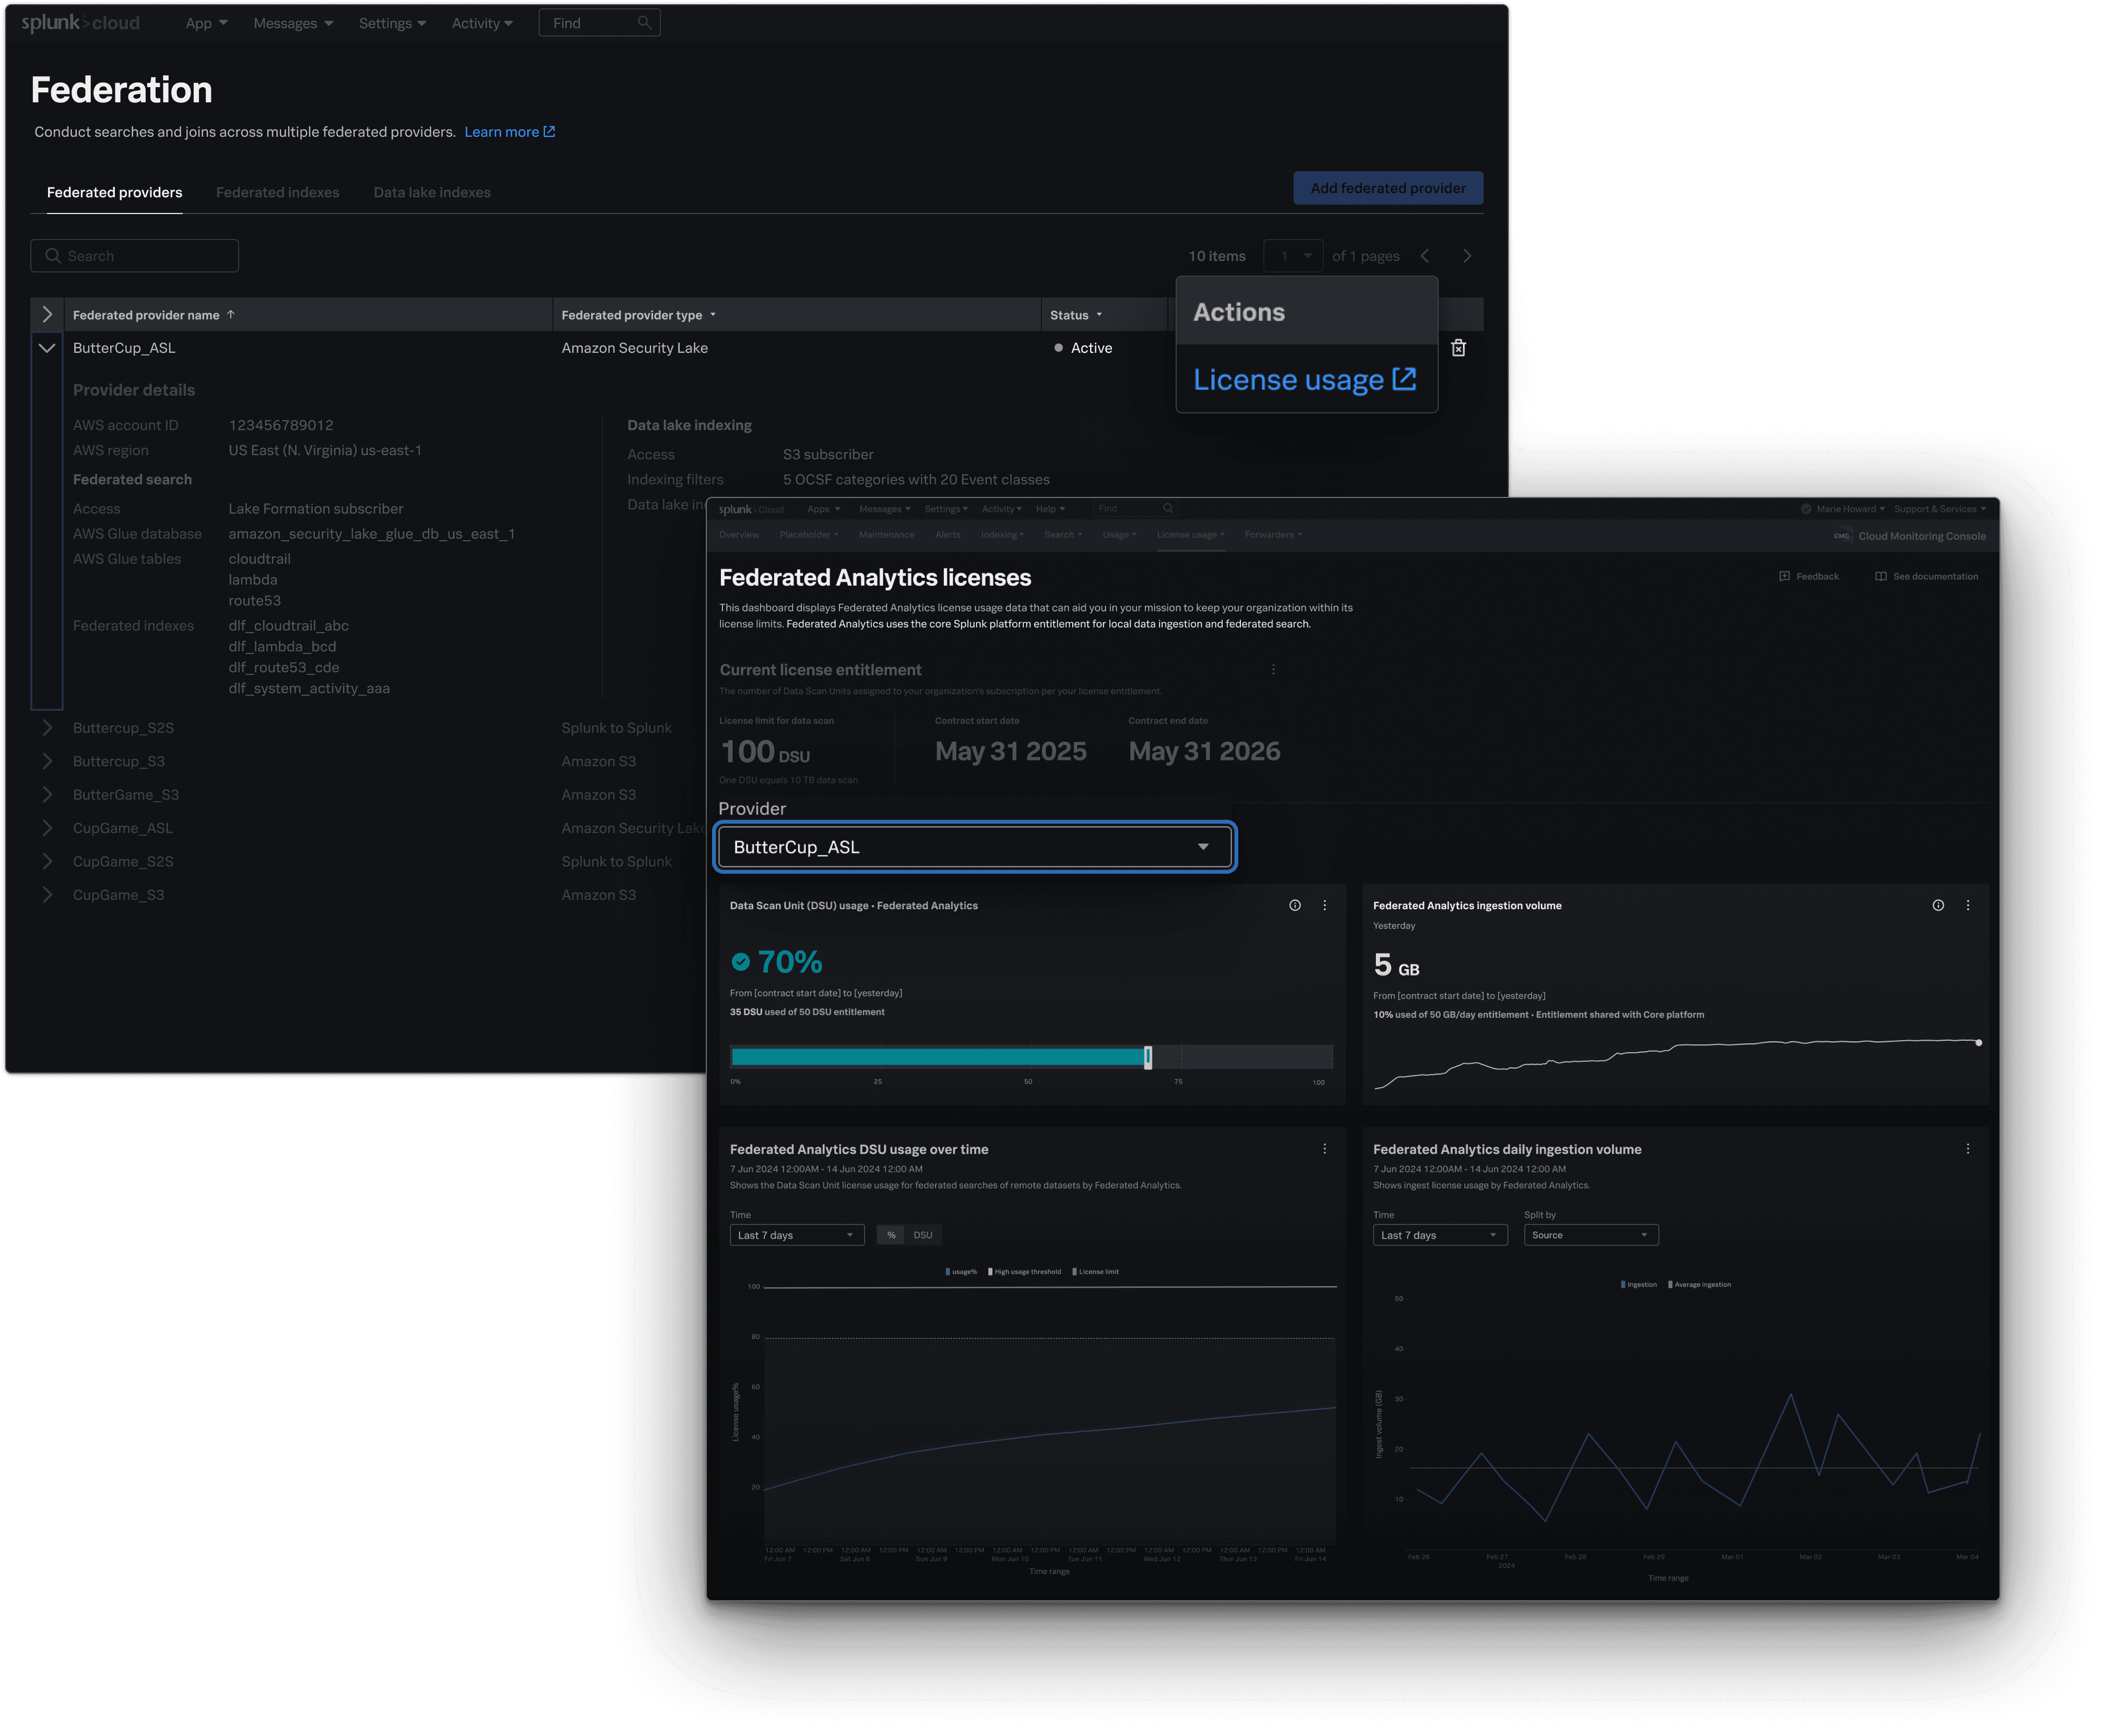Click the Feedback icon button
This screenshot has width=2108, height=1736.
click(1785, 576)
